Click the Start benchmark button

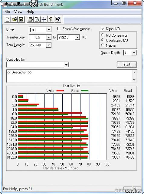[x=127, y=65]
